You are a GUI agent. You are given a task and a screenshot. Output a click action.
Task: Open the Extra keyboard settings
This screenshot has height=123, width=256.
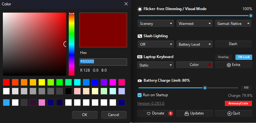click(x=234, y=65)
